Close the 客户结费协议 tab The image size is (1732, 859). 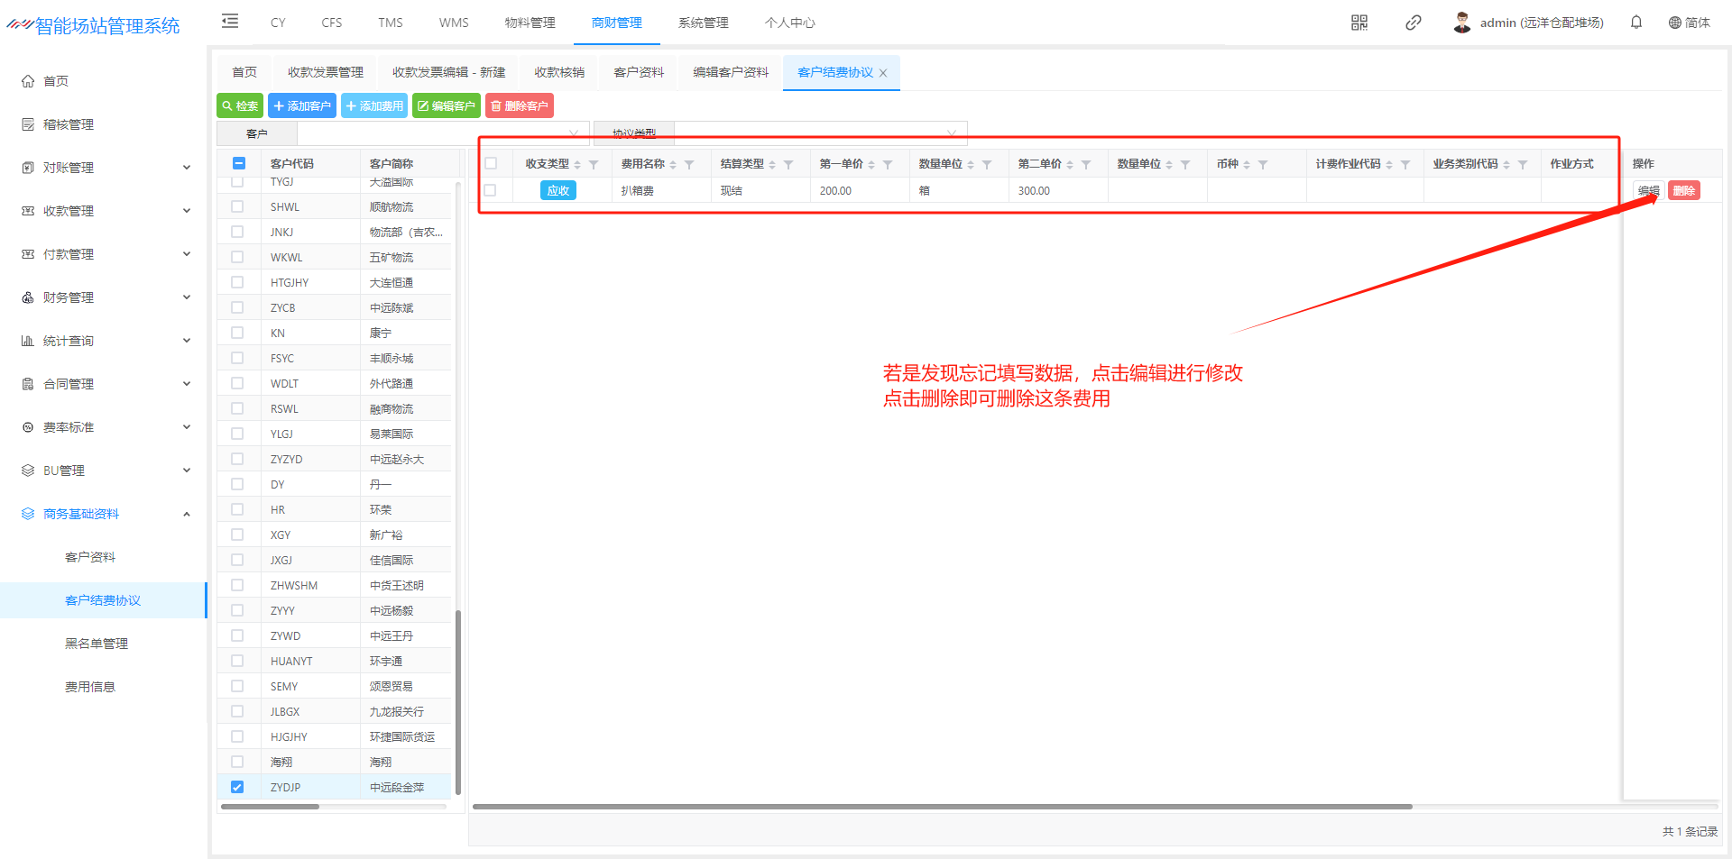tap(883, 73)
